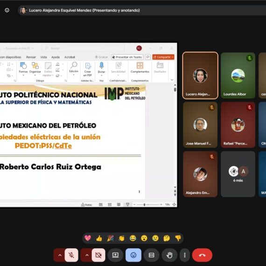The width and height of the screenshot is (266, 266).
Task: Open Estilos rápidos quick styles
Action: (48, 69)
